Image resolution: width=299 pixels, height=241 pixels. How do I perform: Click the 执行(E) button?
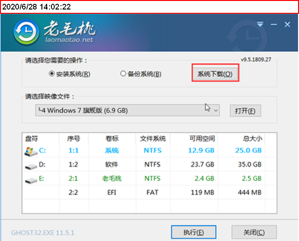(194, 232)
